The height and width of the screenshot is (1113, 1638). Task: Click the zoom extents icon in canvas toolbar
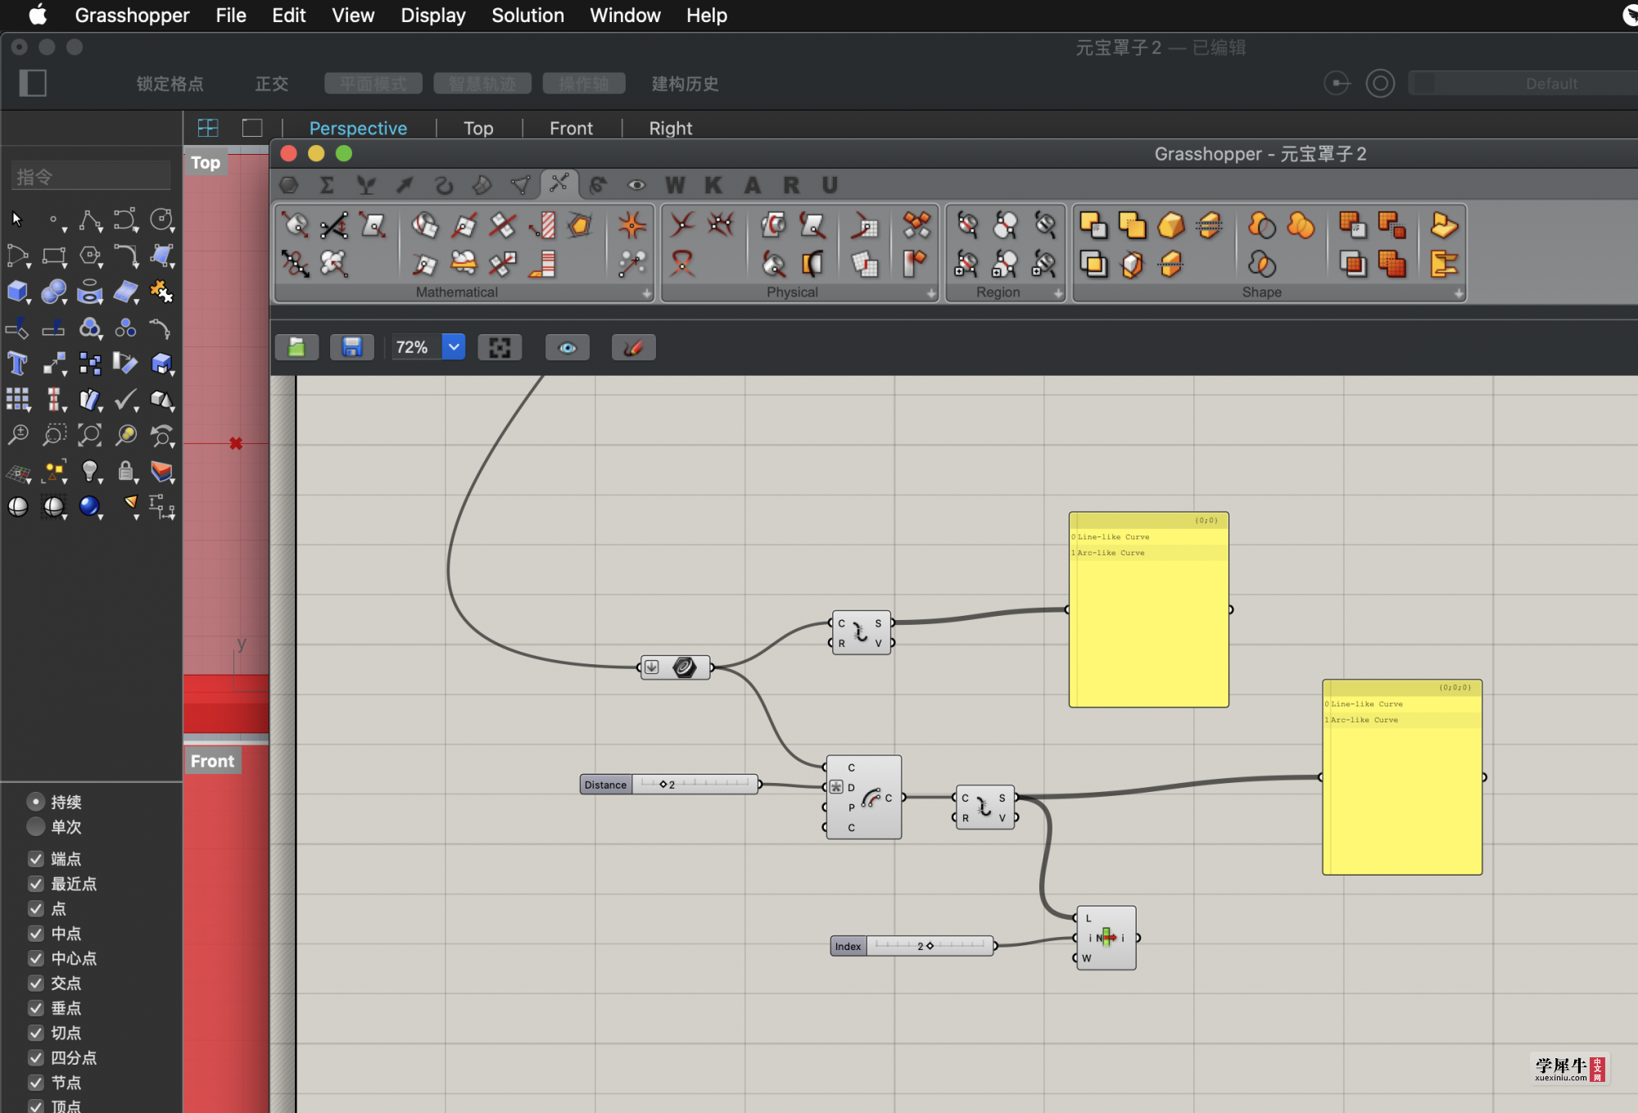click(x=500, y=347)
